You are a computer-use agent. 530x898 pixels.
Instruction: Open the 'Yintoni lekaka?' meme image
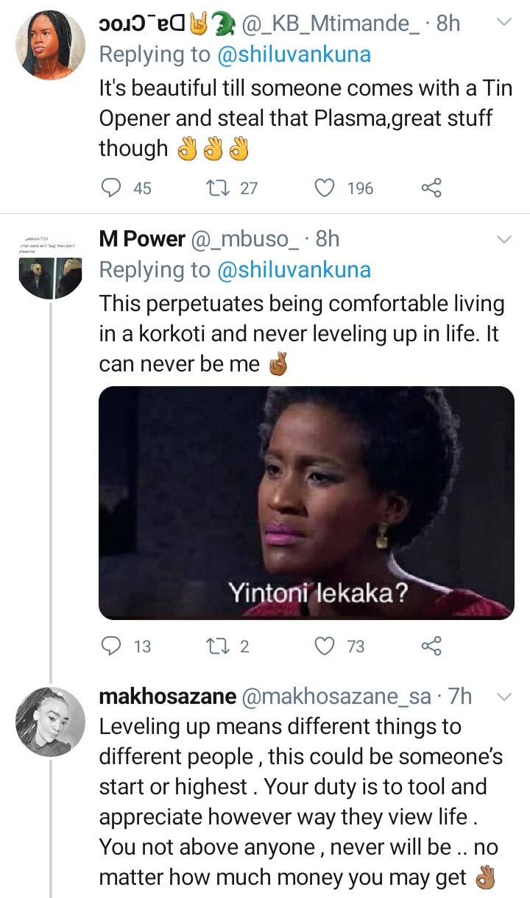click(306, 503)
